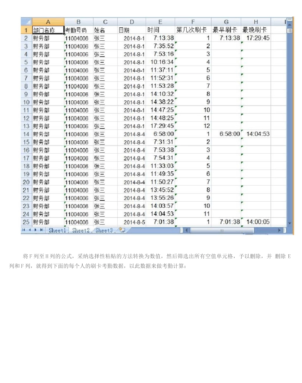The image size is (302, 383).
Task: Select column H header
Action: click(x=256, y=22)
